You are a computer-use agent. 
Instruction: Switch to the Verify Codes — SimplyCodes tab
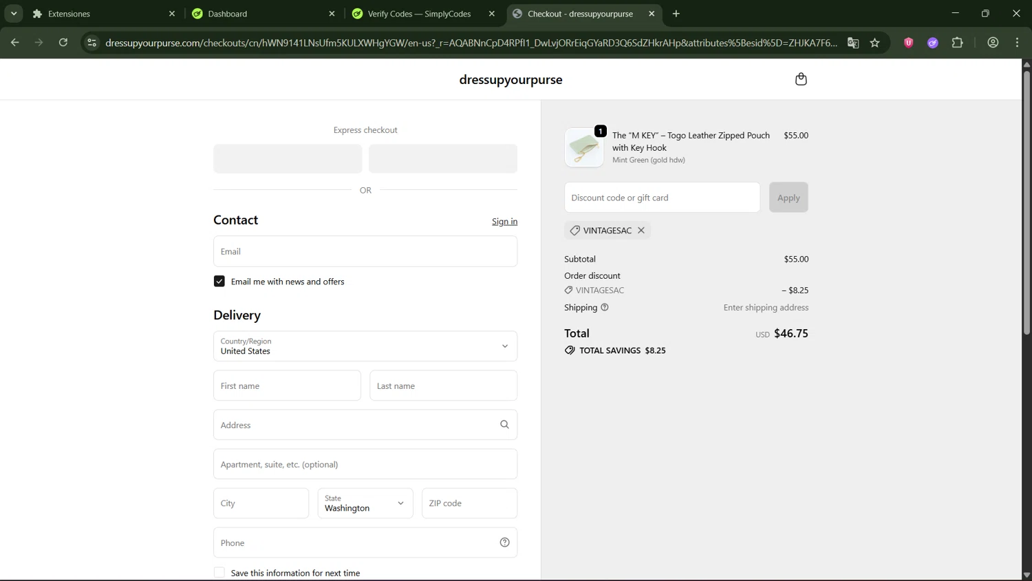coord(424,14)
